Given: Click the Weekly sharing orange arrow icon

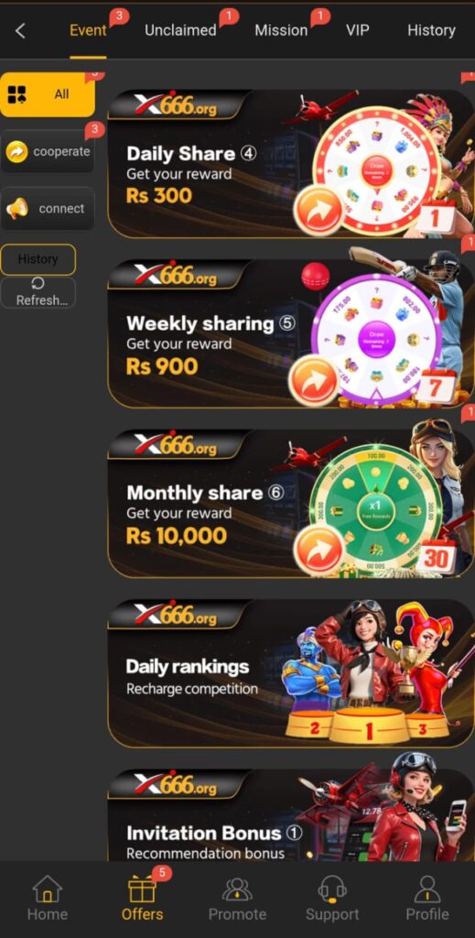Looking at the screenshot, I should pyautogui.click(x=313, y=380).
